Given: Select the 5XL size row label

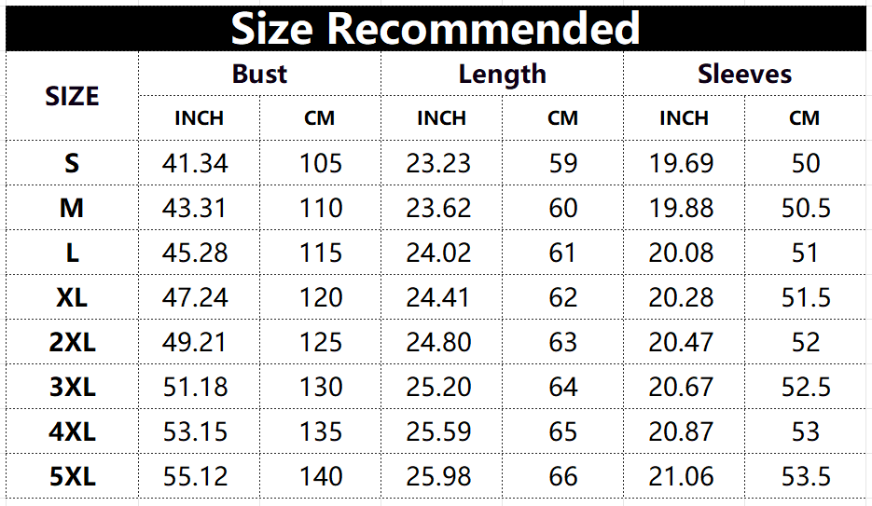Looking at the screenshot, I should [x=73, y=476].
